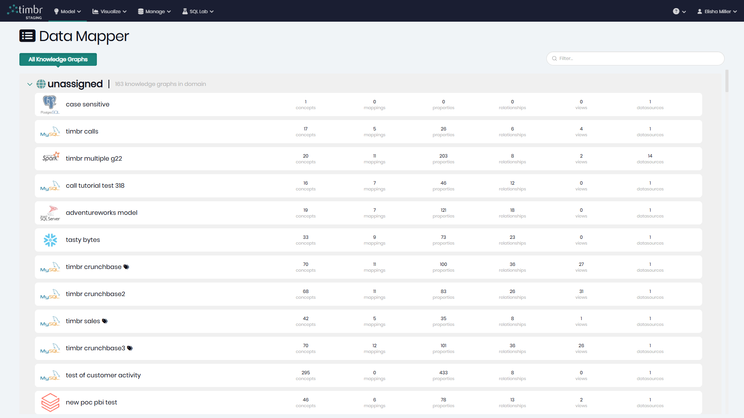Click the tag icon beside timbr crunchbase3
The width and height of the screenshot is (744, 418).
(130, 348)
